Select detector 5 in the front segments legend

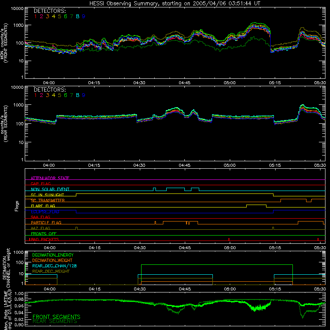59,16
